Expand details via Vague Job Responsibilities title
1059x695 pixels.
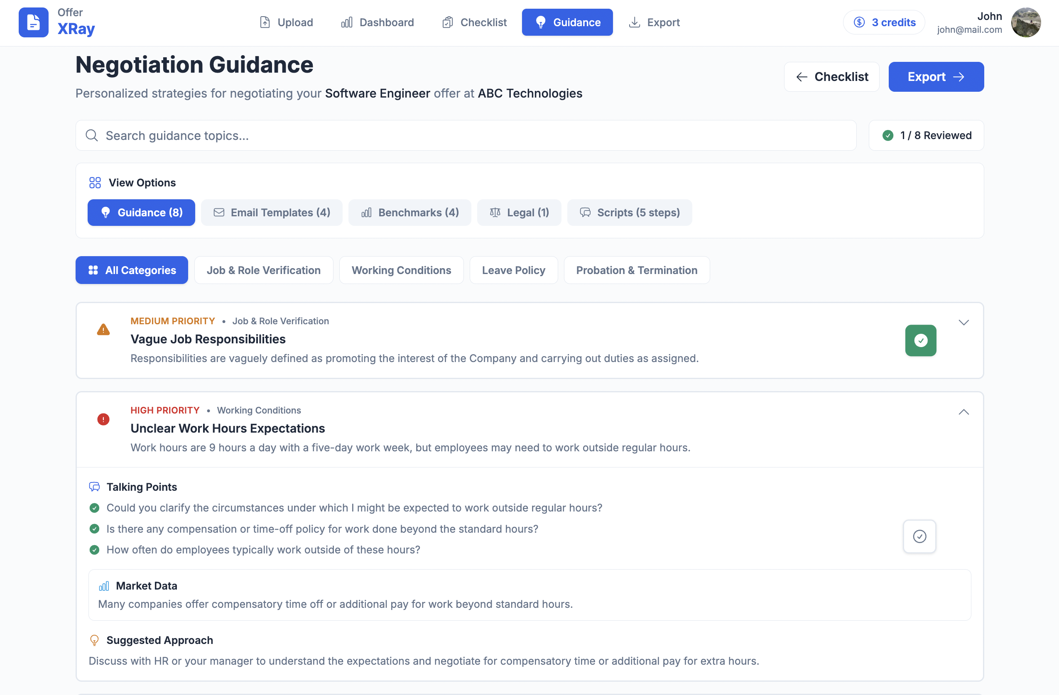[x=208, y=339]
